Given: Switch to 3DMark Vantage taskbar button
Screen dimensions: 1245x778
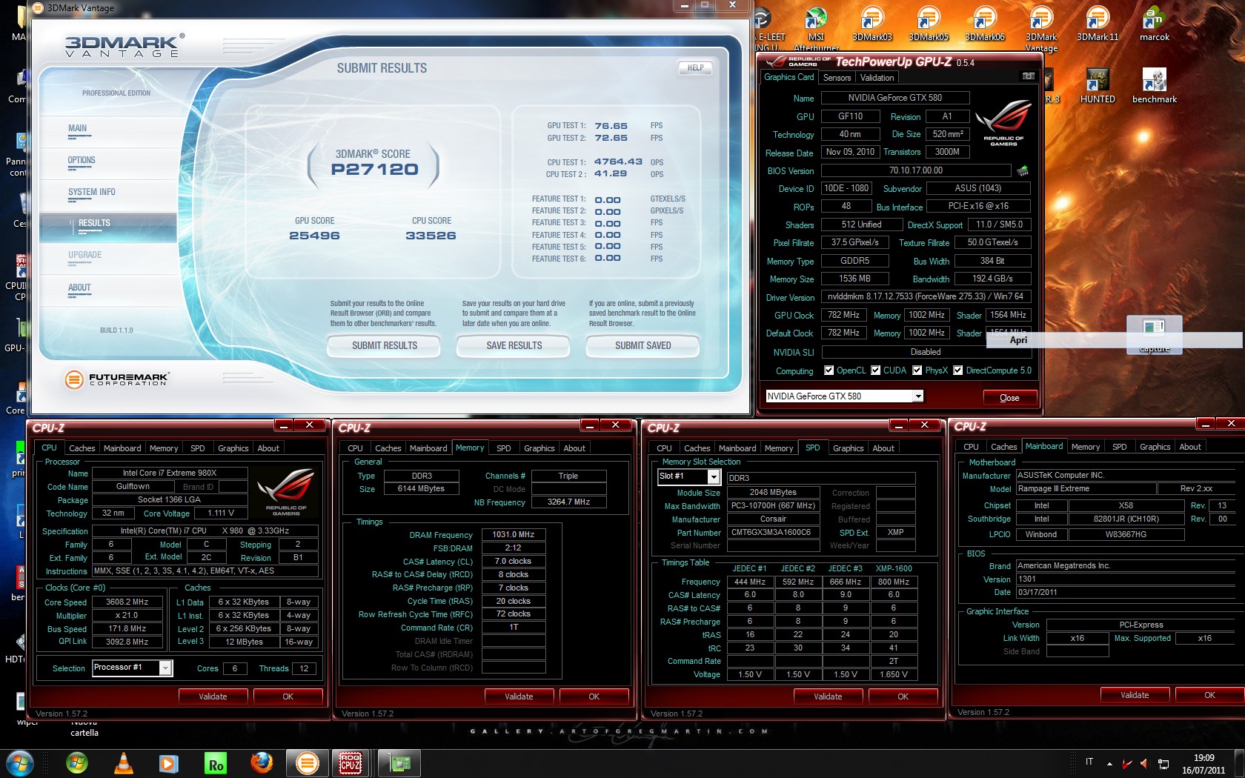Looking at the screenshot, I should pyautogui.click(x=307, y=762).
